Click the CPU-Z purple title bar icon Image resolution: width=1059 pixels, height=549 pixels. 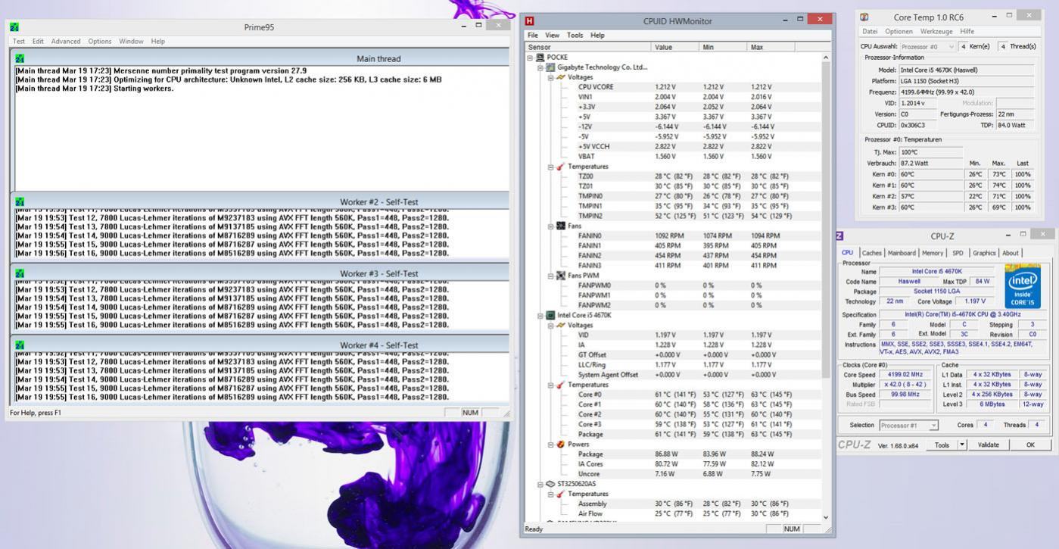tap(840, 236)
